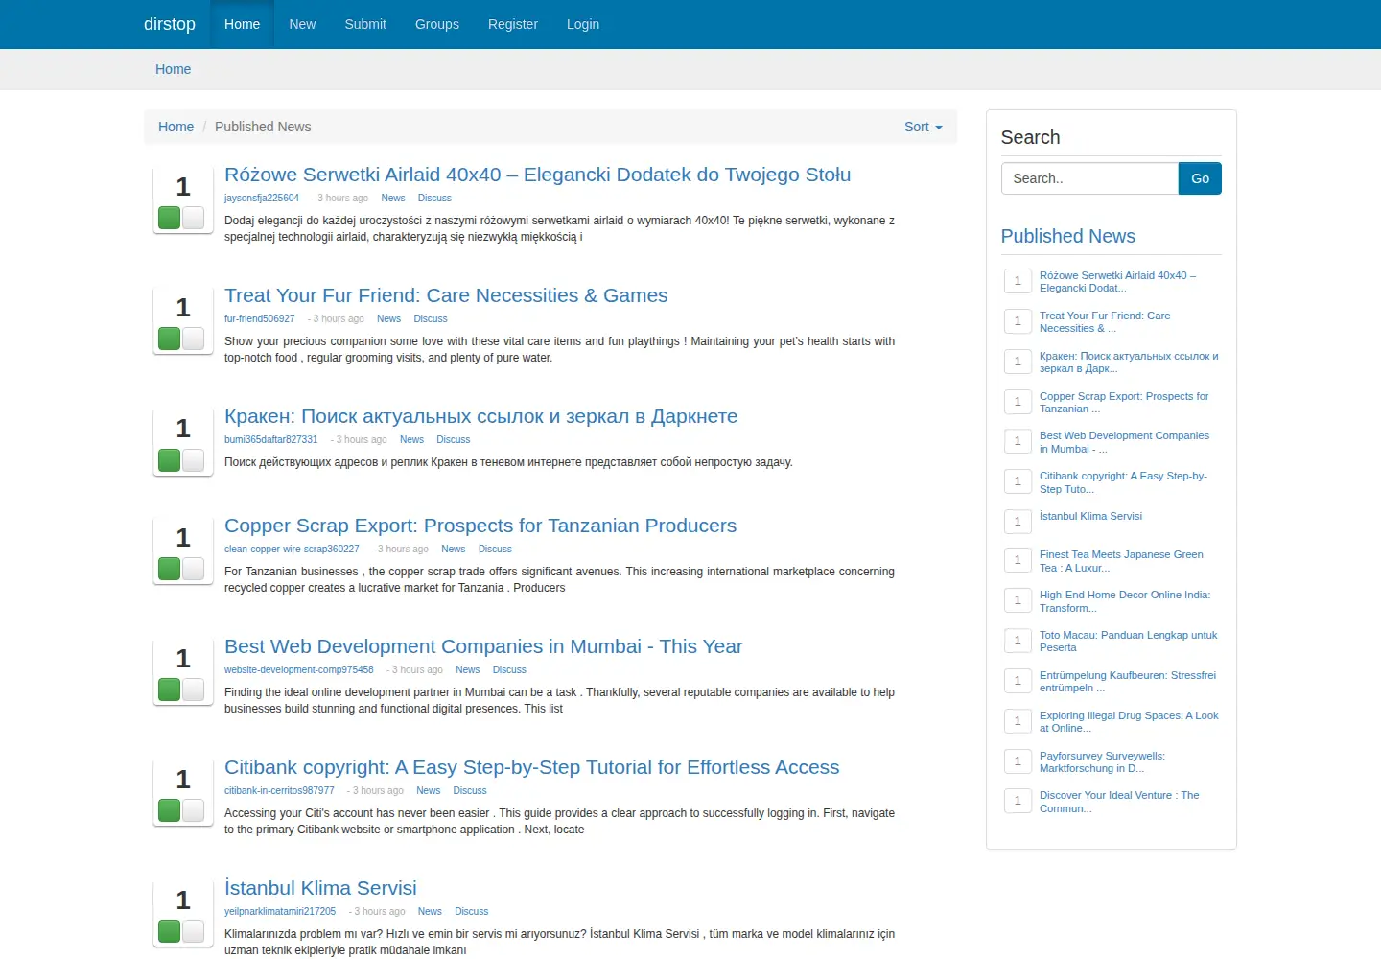Viewport: 1381px width, 959px height.
Task: Open the Register page
Action: coord(513,24)
